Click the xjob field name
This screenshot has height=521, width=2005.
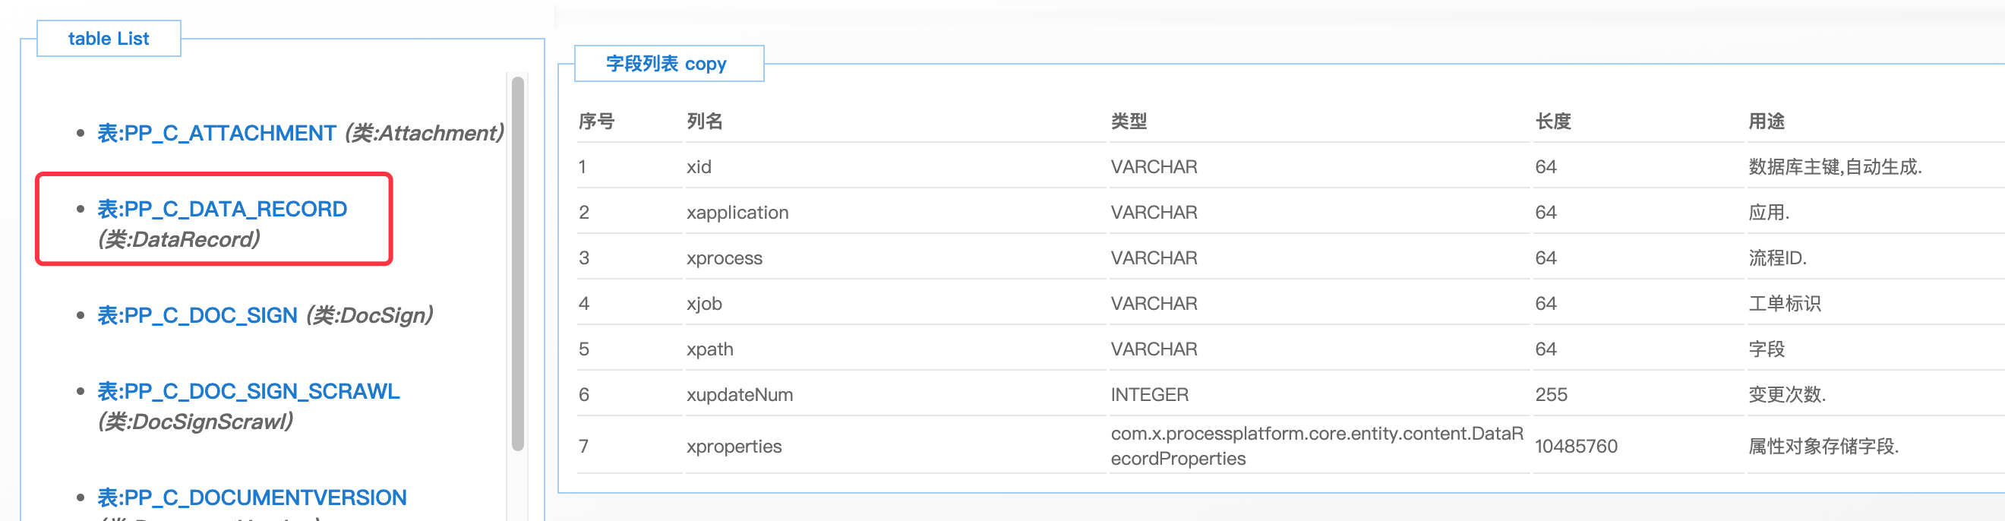[x=703, y=304]
